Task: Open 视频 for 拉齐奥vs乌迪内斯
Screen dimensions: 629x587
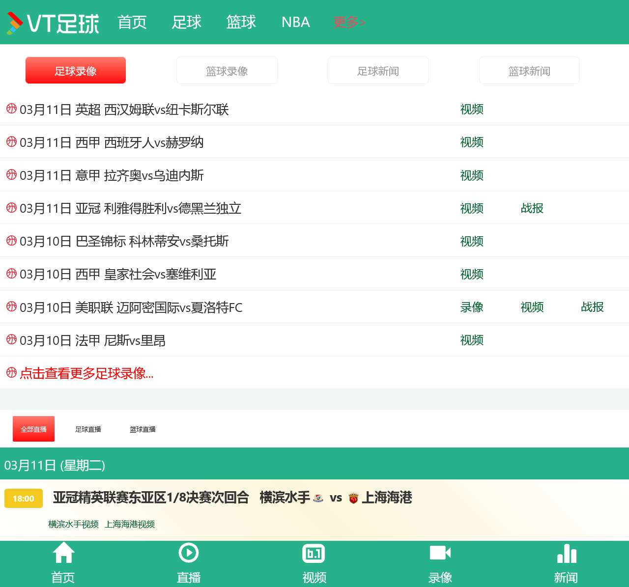Action: point(472,175)
